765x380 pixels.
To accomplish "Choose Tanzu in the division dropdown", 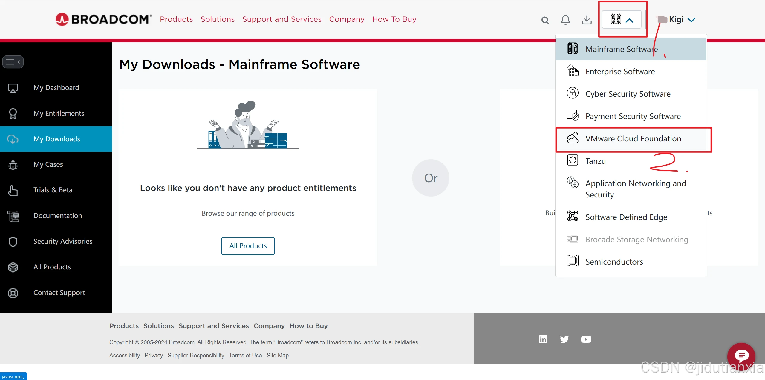I will point(595,161).
